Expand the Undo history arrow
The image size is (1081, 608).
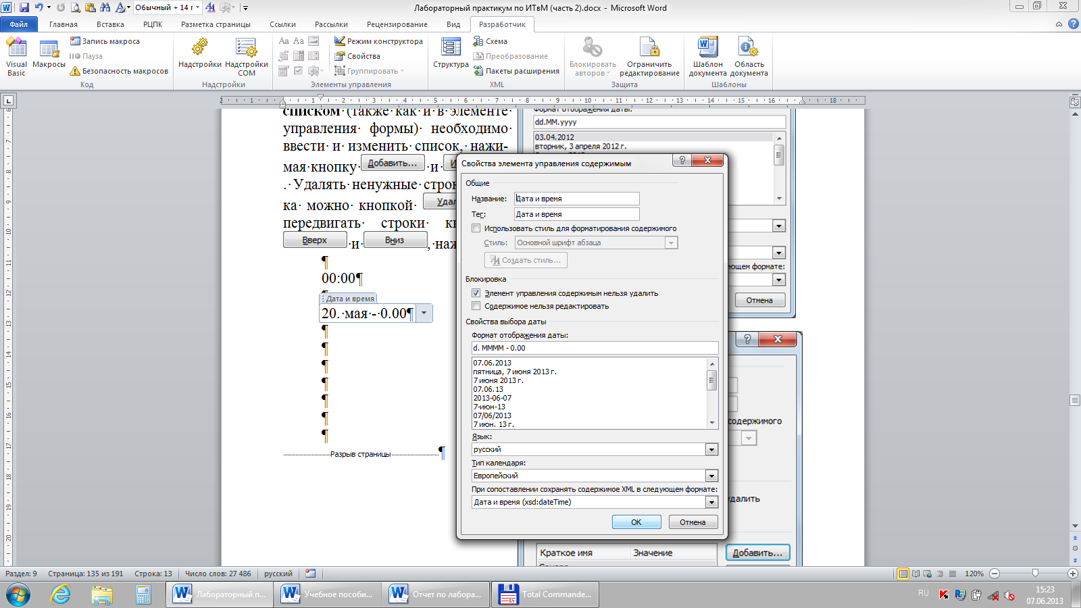tap(49, 7)
